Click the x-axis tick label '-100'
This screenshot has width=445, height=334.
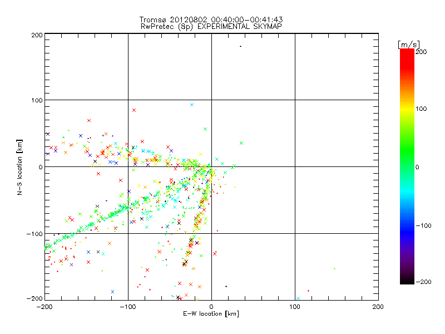tap(128, 307)
